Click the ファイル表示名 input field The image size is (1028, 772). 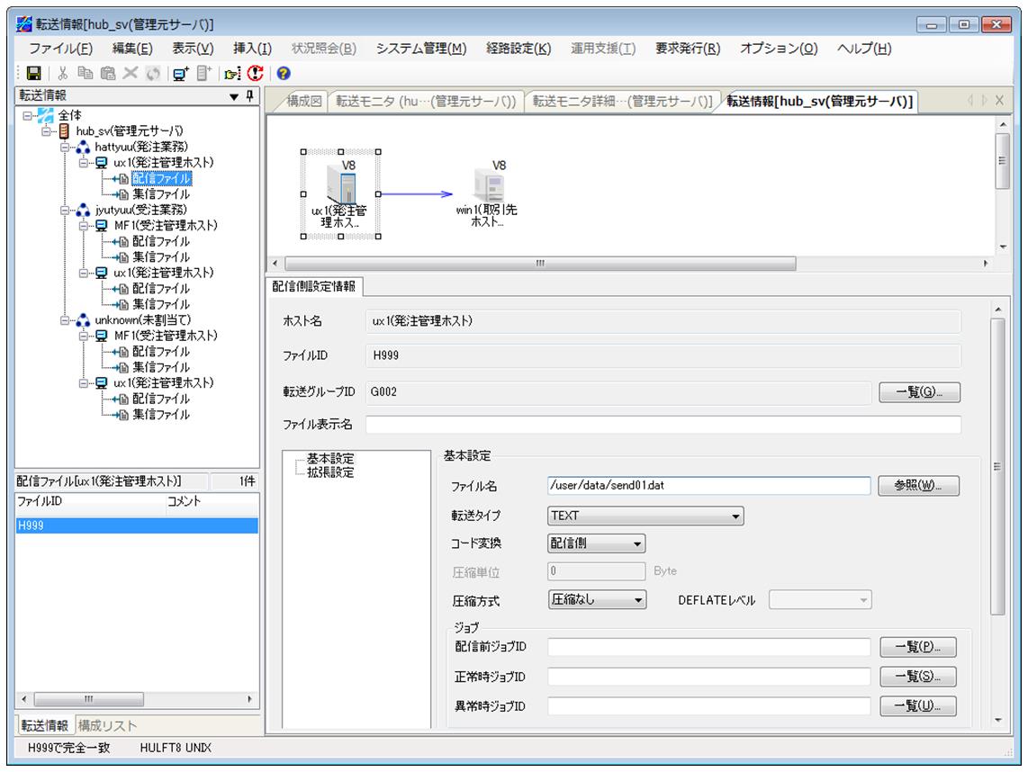663,425
